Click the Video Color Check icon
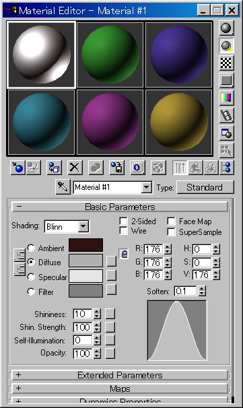The image size is (243, 408). click(226, 98)
